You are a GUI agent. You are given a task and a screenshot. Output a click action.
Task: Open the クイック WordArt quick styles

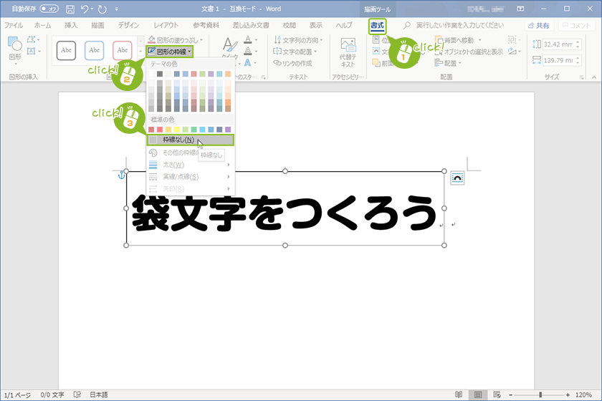click(229, 48)
